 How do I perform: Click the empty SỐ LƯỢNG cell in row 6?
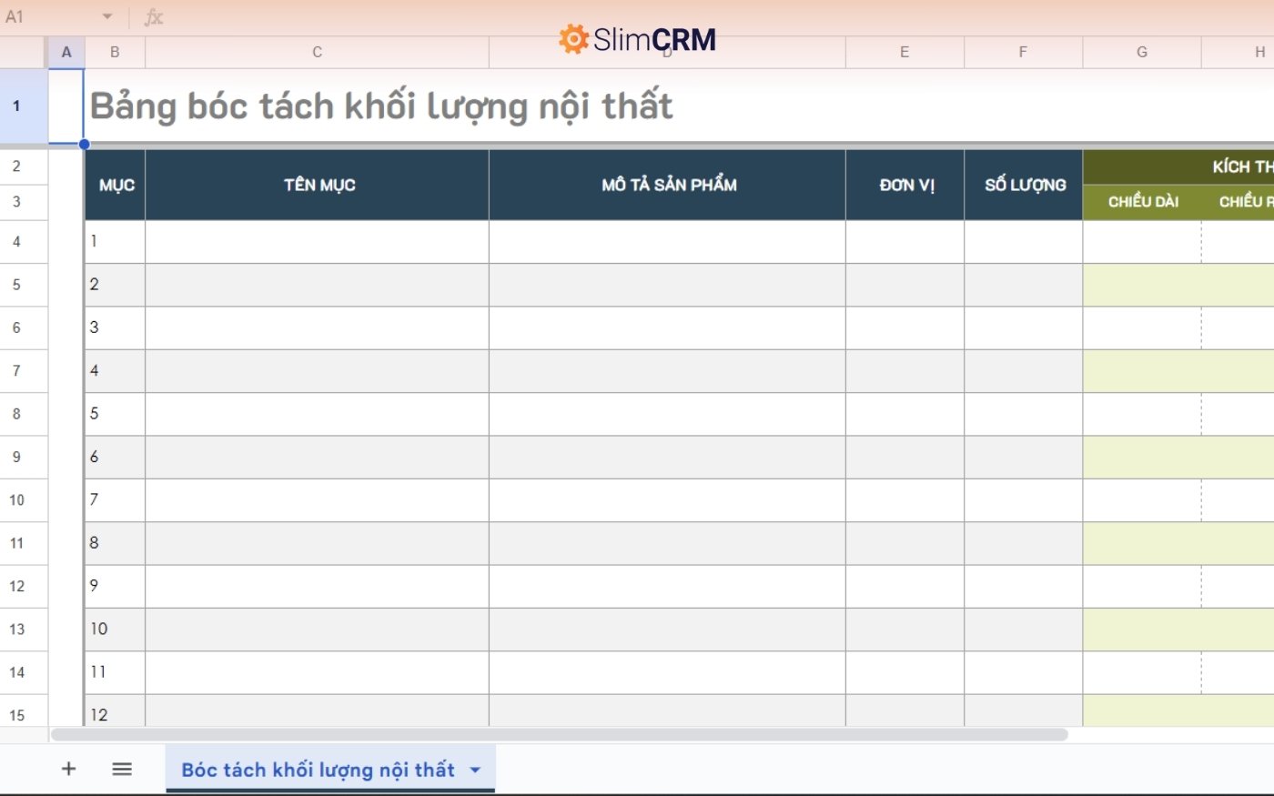pos(1024,327)
